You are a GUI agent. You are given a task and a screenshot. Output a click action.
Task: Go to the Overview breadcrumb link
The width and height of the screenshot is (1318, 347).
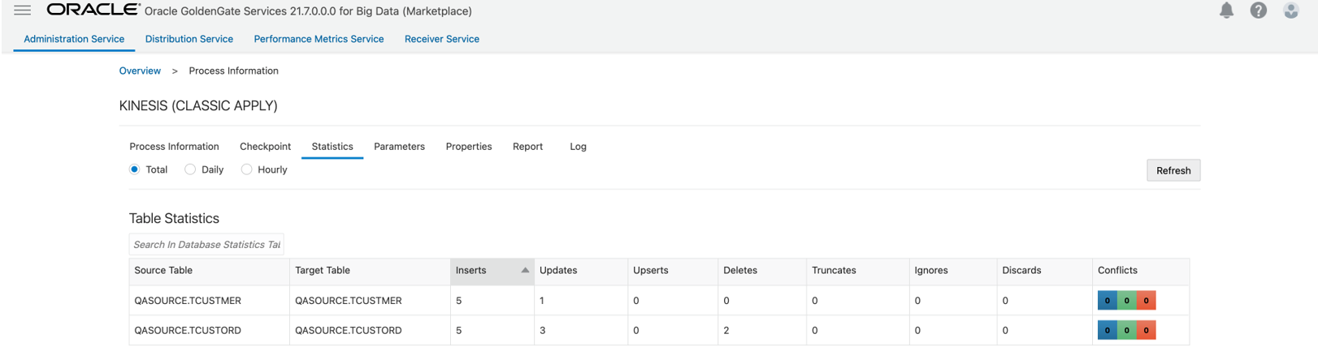tap(140, 71)
